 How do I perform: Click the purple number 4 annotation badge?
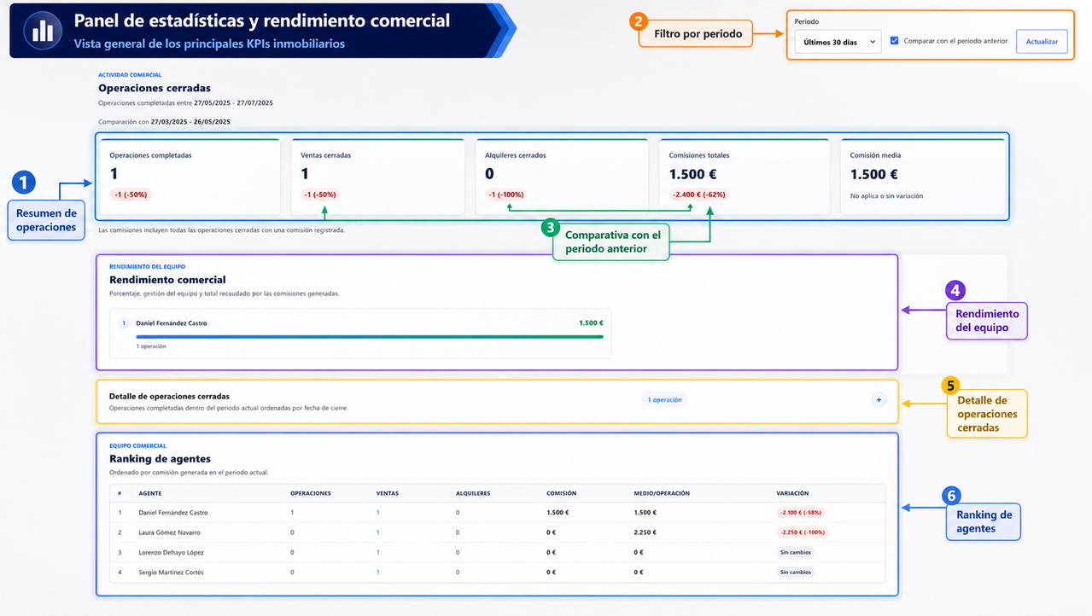click(x=955, y=290)
